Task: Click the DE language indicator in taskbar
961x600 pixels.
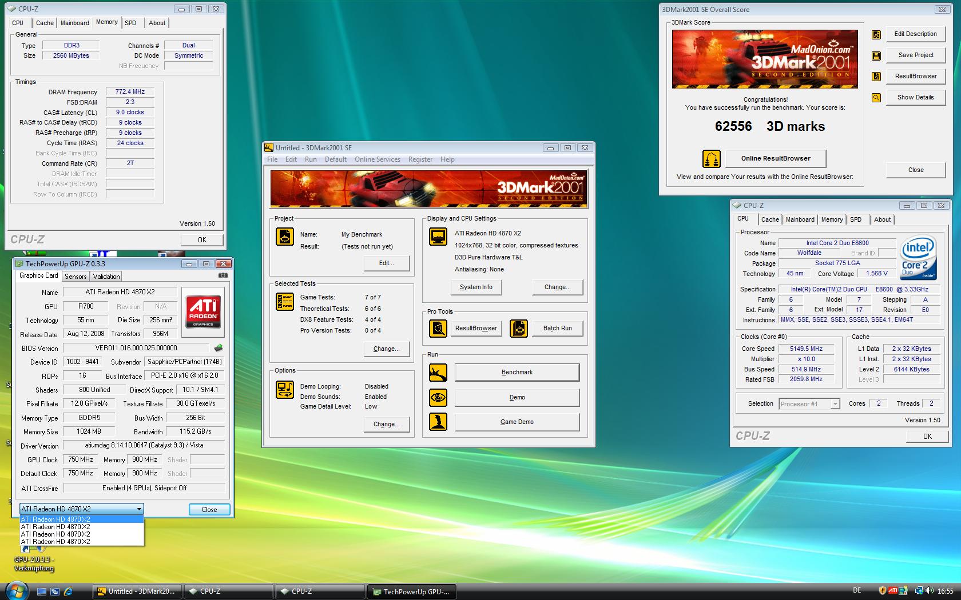Action: point(856,591)
